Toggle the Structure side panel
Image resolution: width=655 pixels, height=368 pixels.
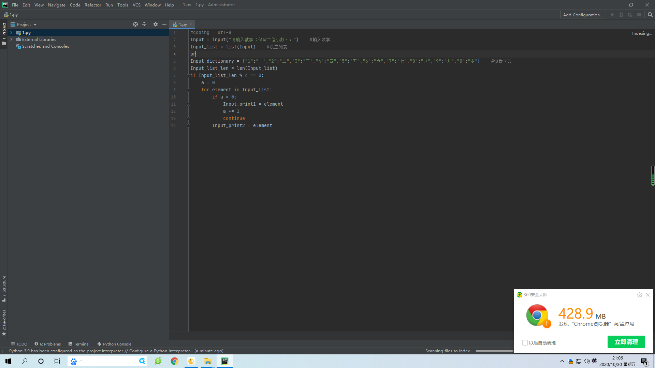coord(4,288)
